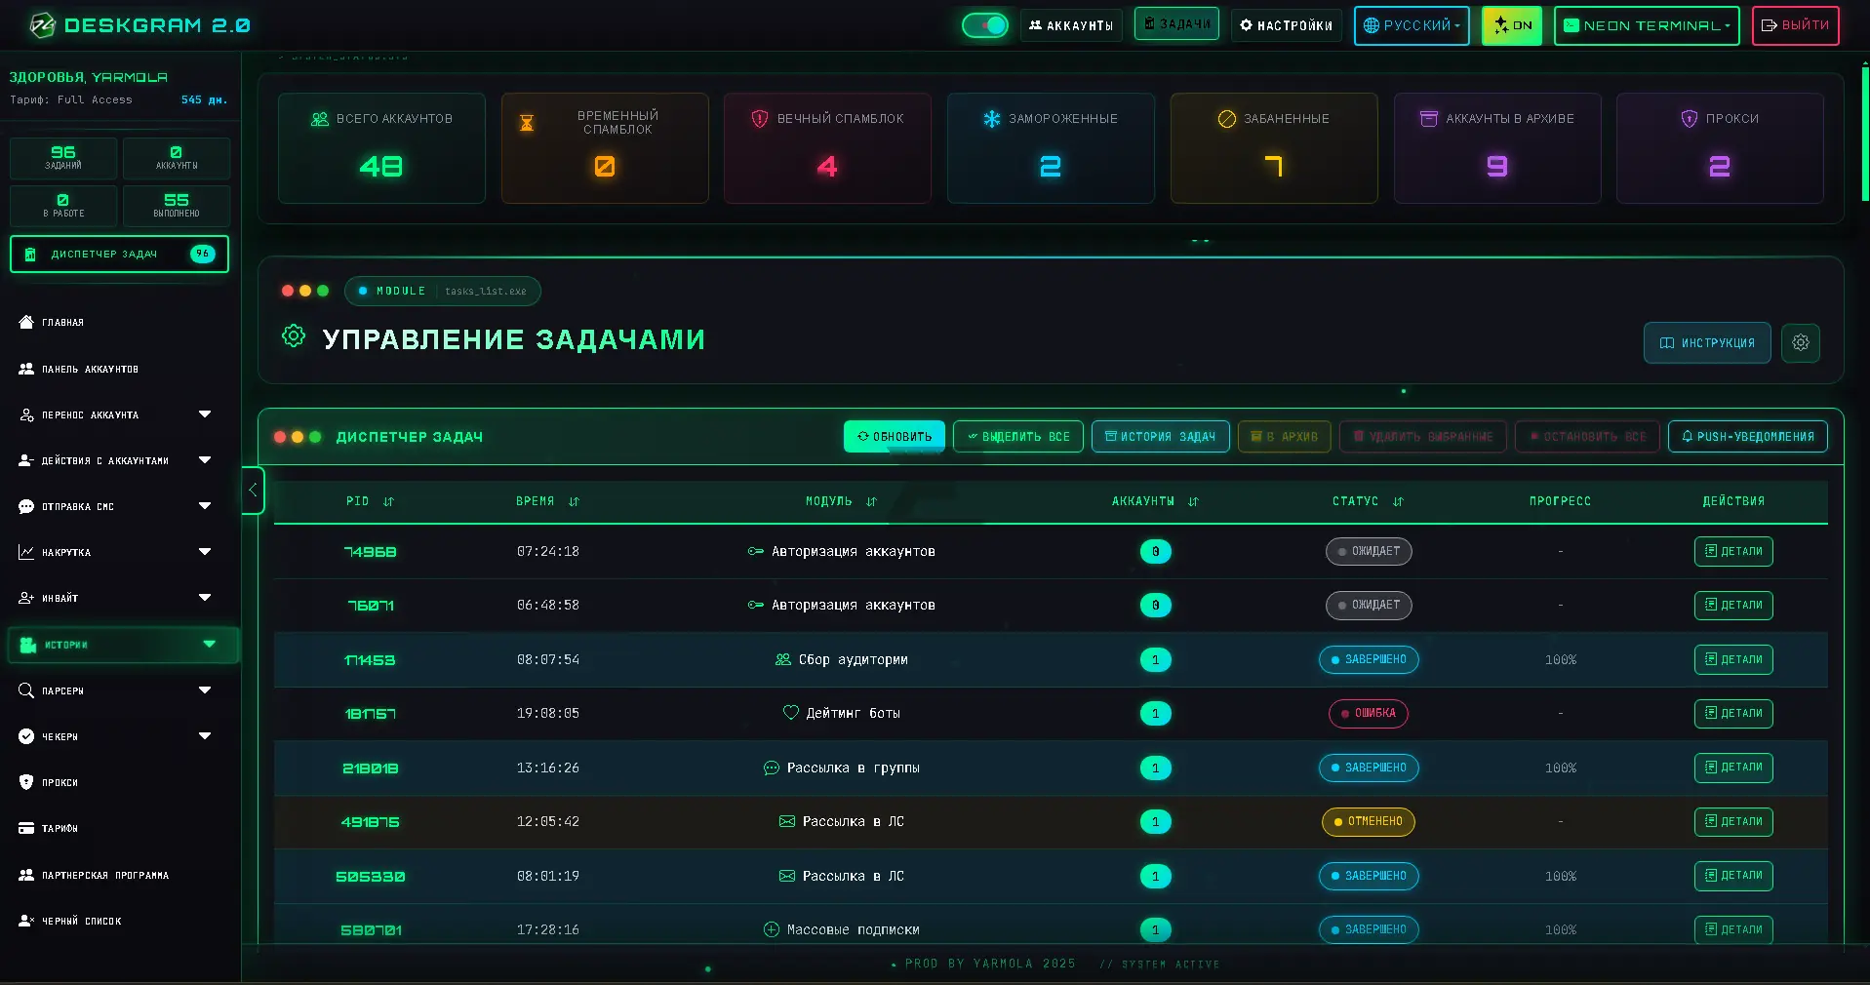Screen dimensions: 1870x985
Task: Click the 55 выполнено stat tile
Action: click(177, 206)
